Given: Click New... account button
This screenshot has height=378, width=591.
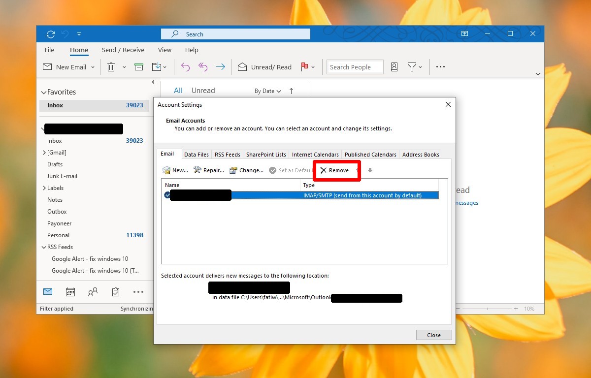Looking at the screenshot, I should tap(175, 170).
